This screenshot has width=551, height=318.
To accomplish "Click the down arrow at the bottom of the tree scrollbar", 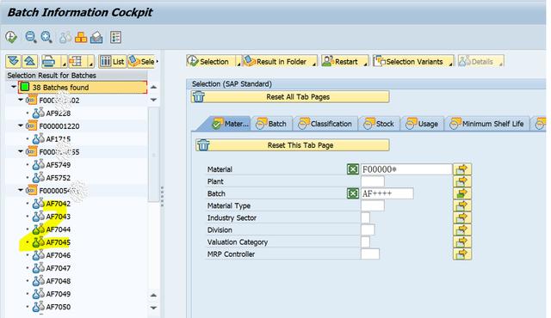I will point(153,308).
